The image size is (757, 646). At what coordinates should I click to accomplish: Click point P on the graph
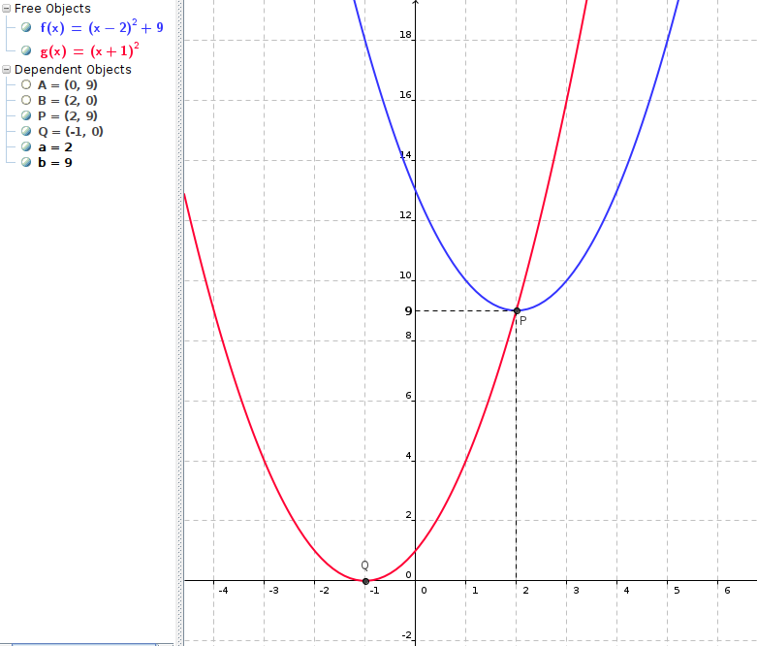[516, 310]
